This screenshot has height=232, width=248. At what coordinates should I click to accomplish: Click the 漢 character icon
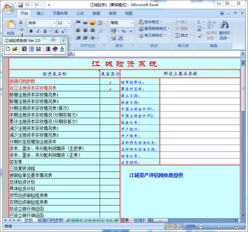pos(48,49)
